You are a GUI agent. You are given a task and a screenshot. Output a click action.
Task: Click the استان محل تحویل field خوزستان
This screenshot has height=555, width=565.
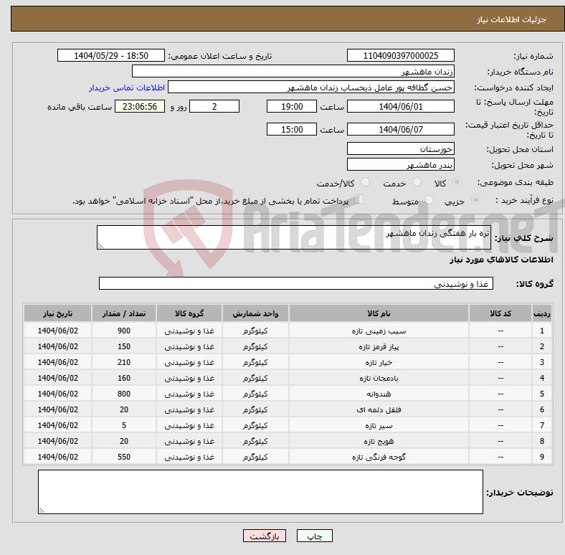[400, 149]
